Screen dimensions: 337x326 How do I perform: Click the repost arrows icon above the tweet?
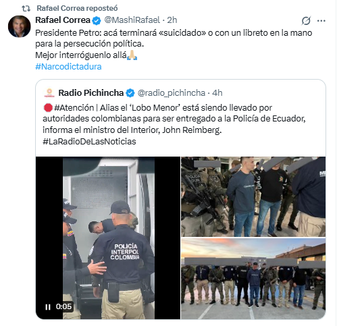point(26,9)
